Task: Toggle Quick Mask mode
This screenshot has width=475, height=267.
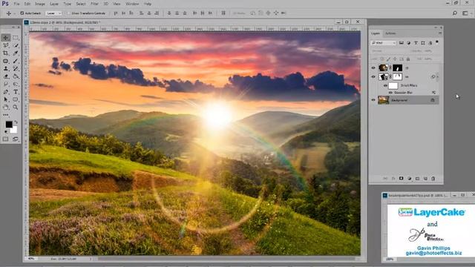Action: [x=6, y=139]
